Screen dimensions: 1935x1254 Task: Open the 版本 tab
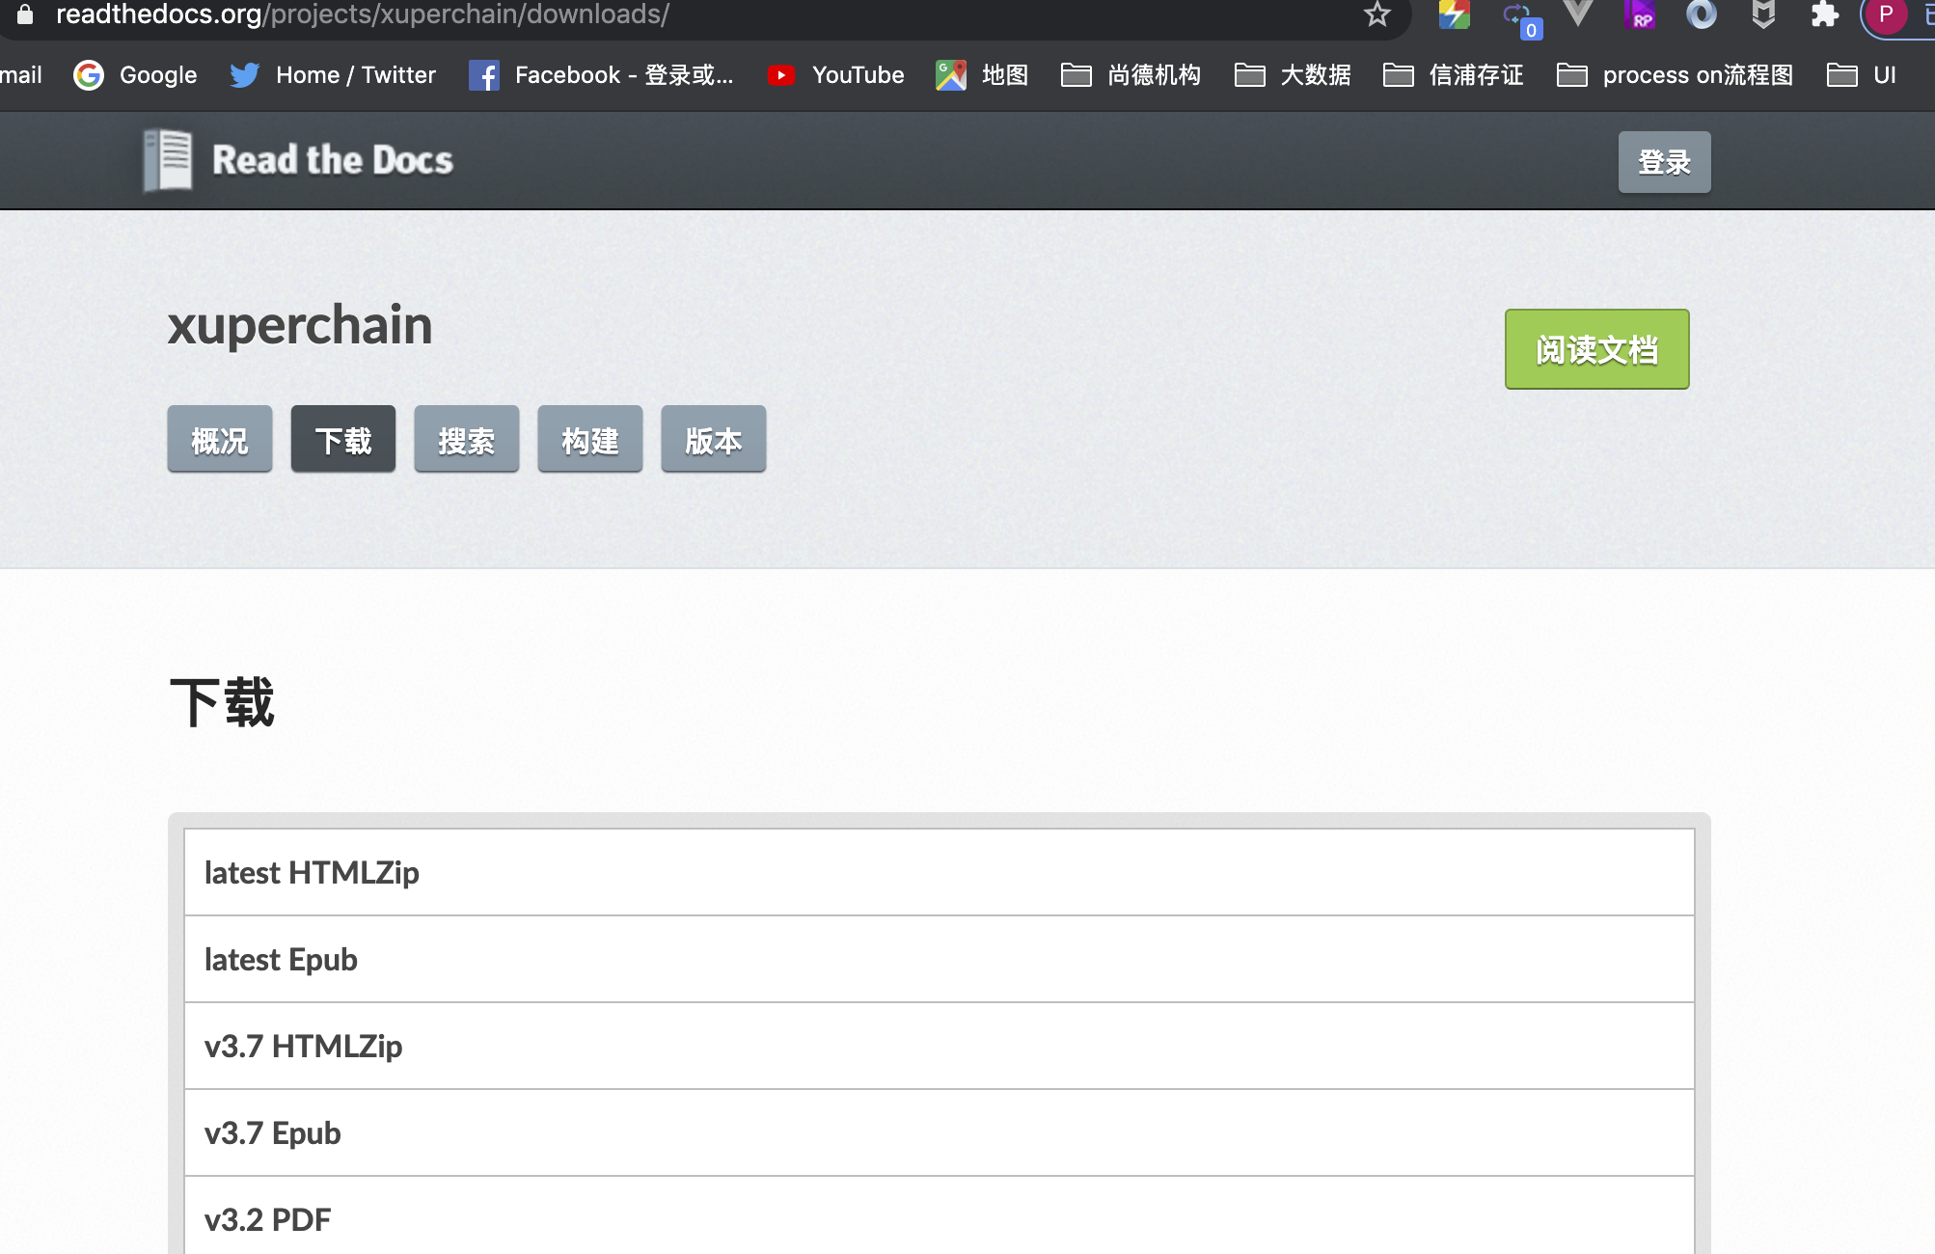[x=712, y=440]
